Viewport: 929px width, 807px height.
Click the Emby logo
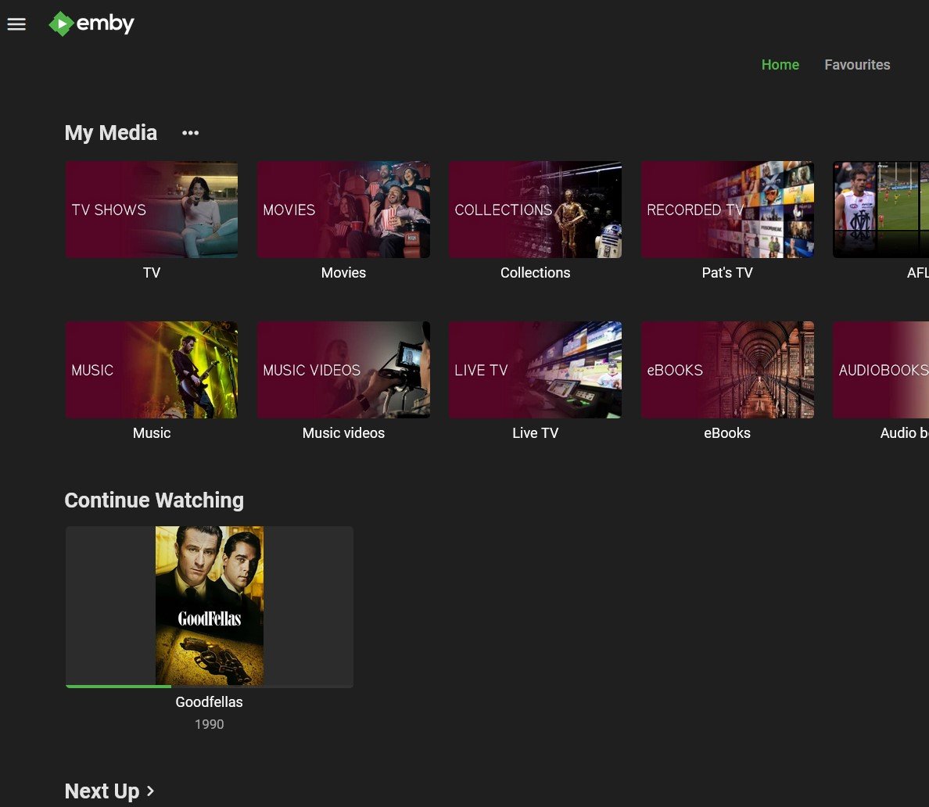pyautogui.click(x=91, y=23)
